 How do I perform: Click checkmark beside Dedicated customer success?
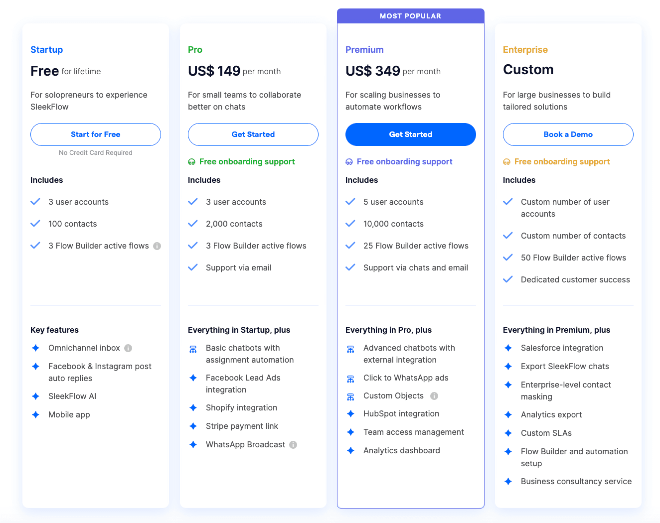(x=508, y=279)
